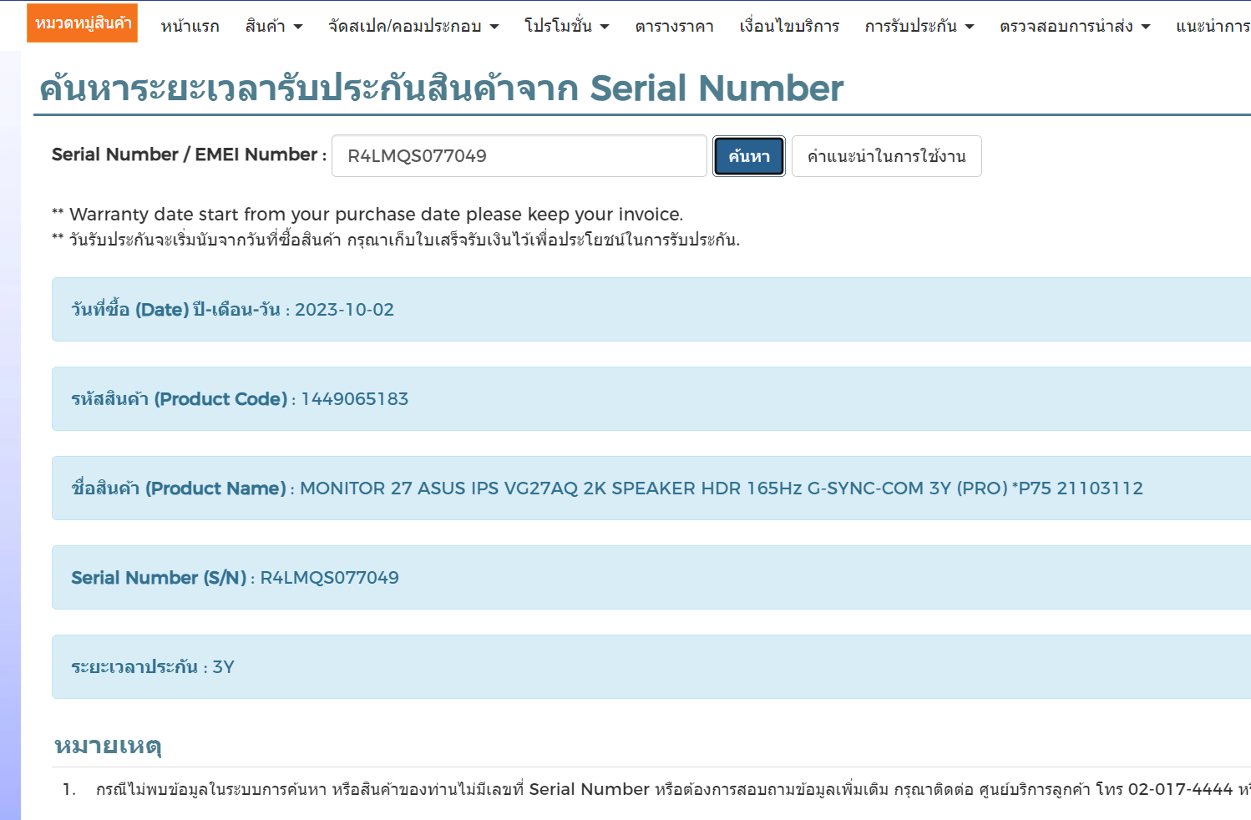Image resolution: width=1251 pixels, height=820 pixels.
Task: Click the warranty period 3Y value
Action: pyautogui.click(x=224, y=667)
